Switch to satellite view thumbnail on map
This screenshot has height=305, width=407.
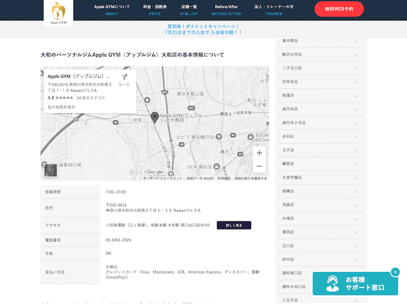tap(51, 171)
